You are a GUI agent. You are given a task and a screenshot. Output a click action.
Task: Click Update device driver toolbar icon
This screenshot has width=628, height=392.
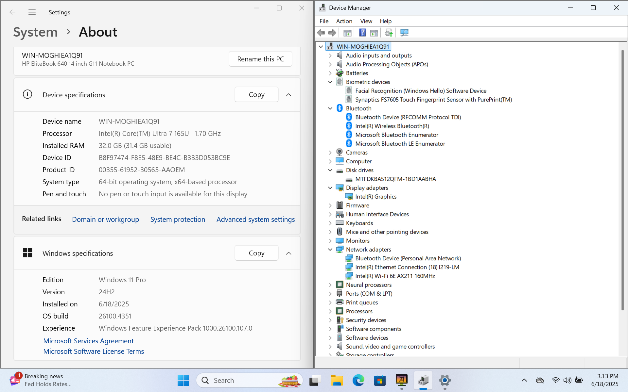click(389, 33)
